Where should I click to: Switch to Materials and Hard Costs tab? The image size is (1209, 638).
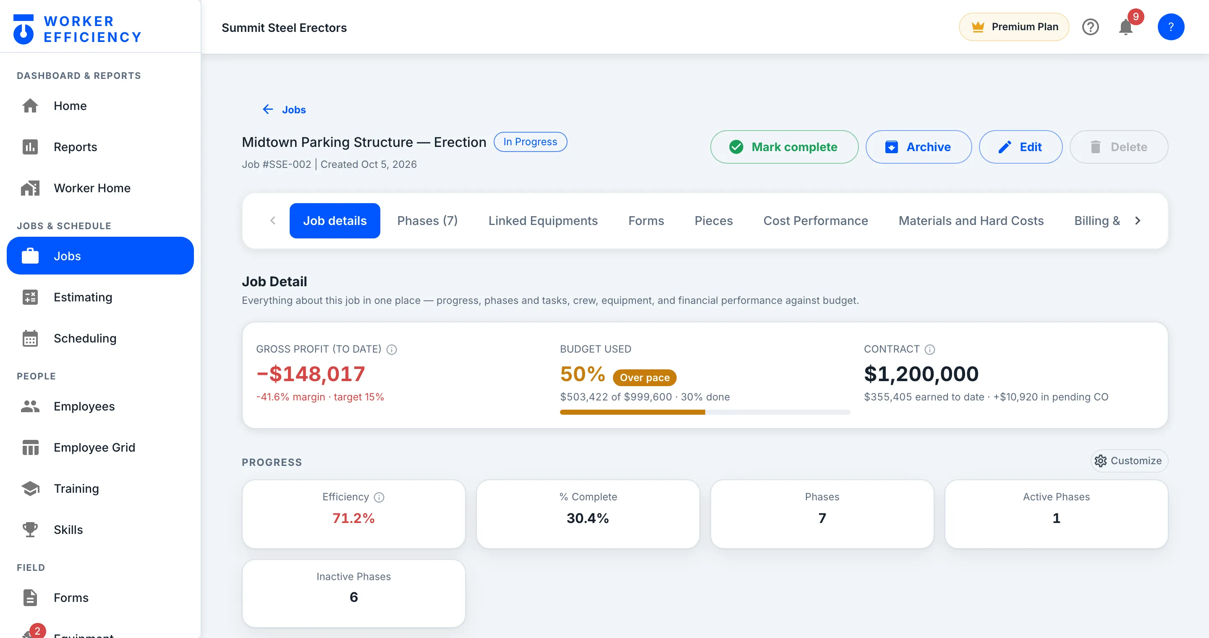[x=971, y=220]
